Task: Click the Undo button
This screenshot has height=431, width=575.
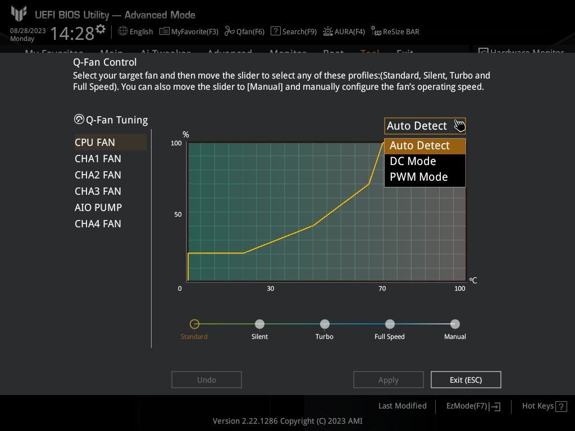Action: [207, 380]
